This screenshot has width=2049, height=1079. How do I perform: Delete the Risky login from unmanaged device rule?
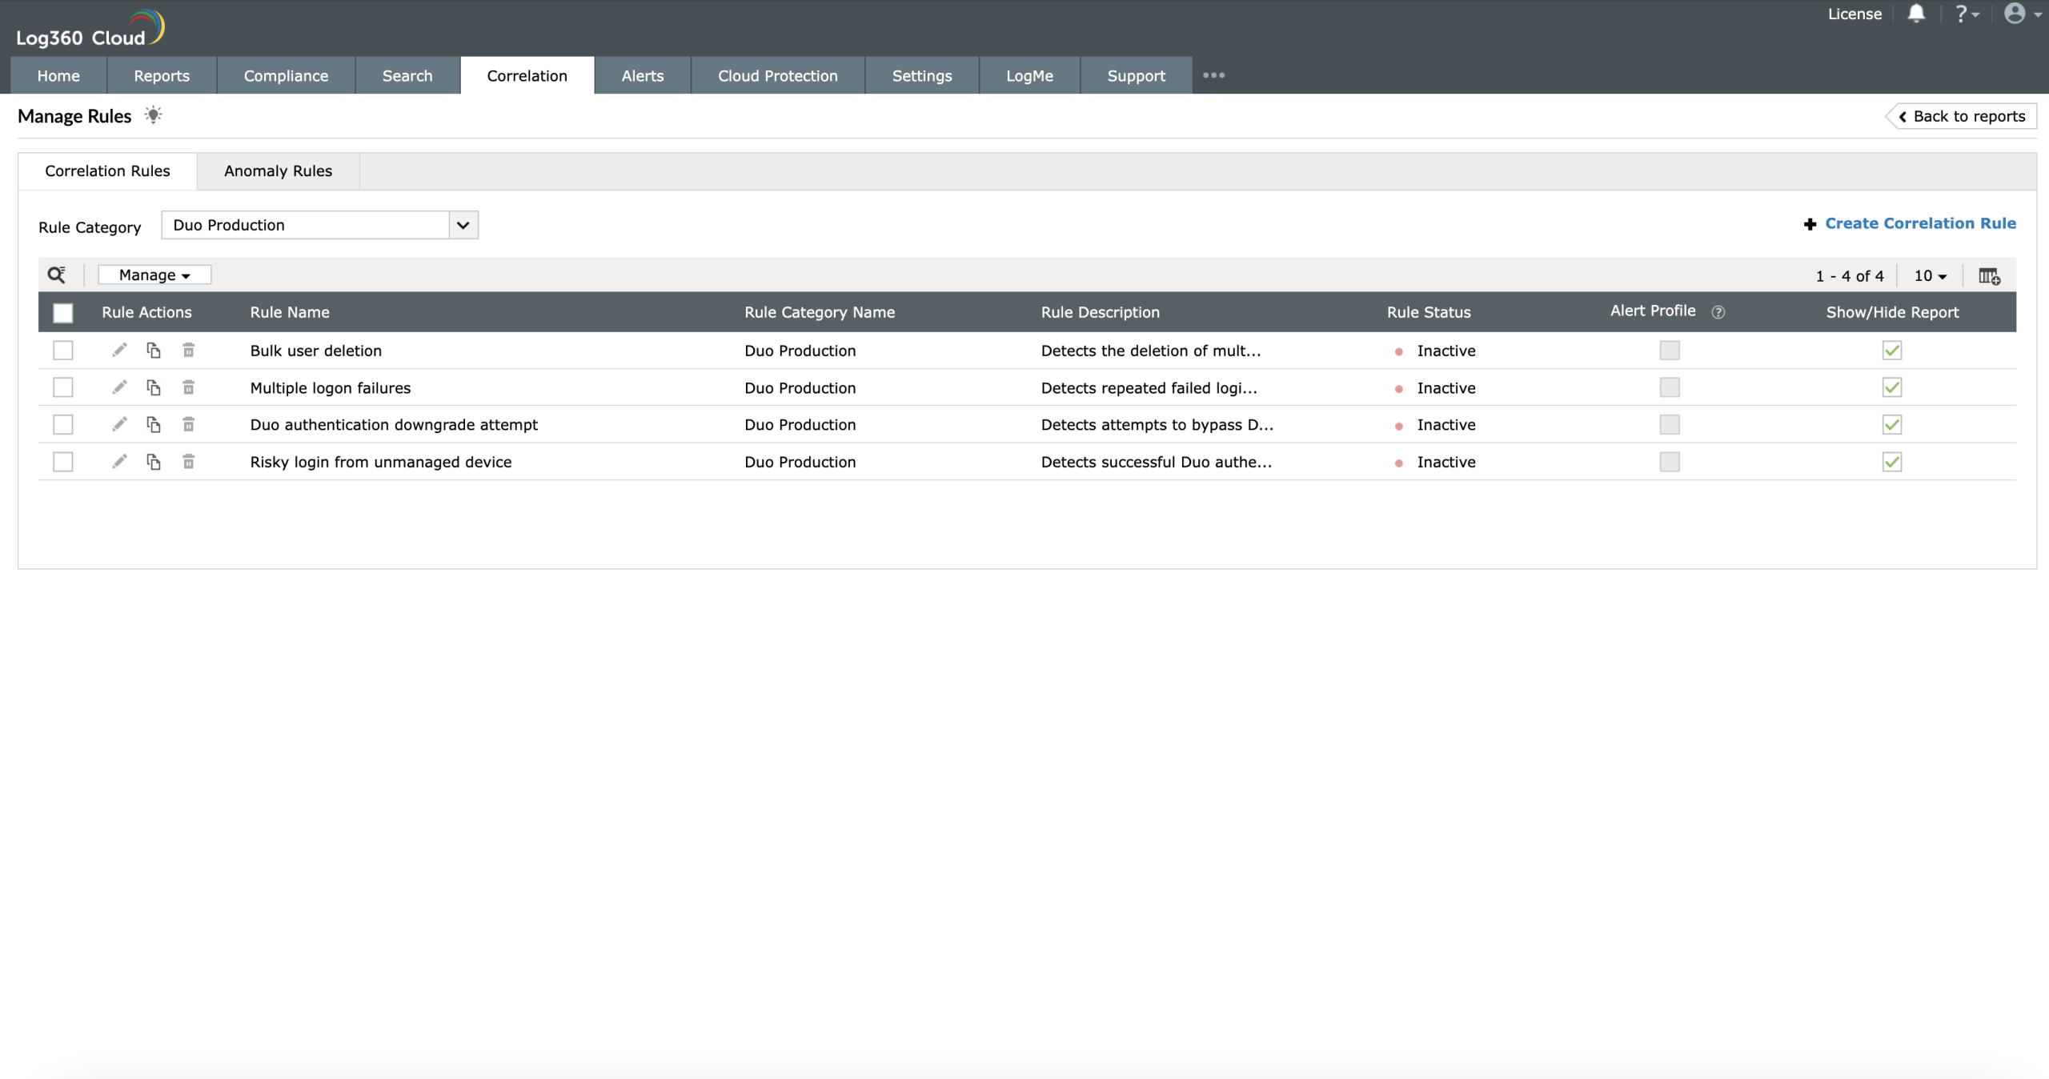(x=189, y=462)
